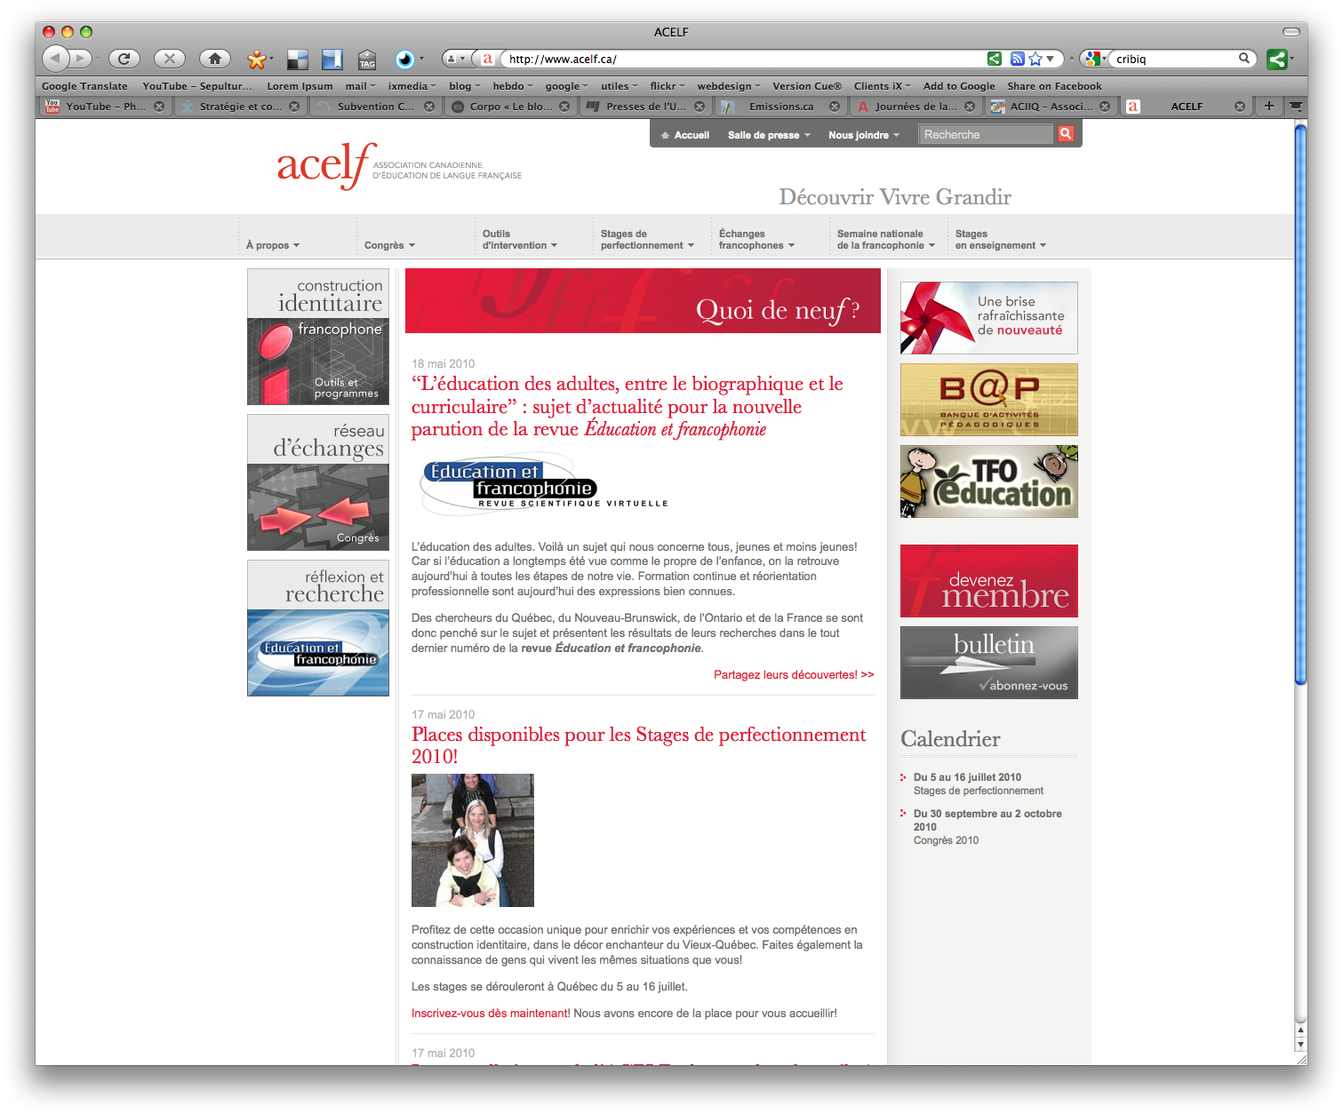Switch to the Stratégie et co... tab
Viewport: 1343px width, 1114px height.
242,106
